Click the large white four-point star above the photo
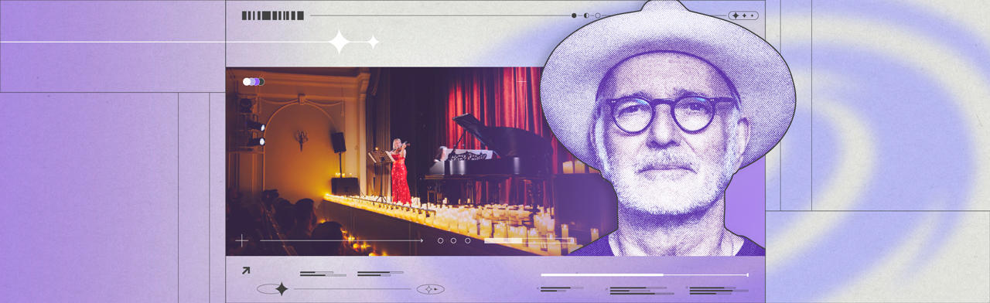The width and height of the screenshot is (990, 303). (x=339, y=42)
